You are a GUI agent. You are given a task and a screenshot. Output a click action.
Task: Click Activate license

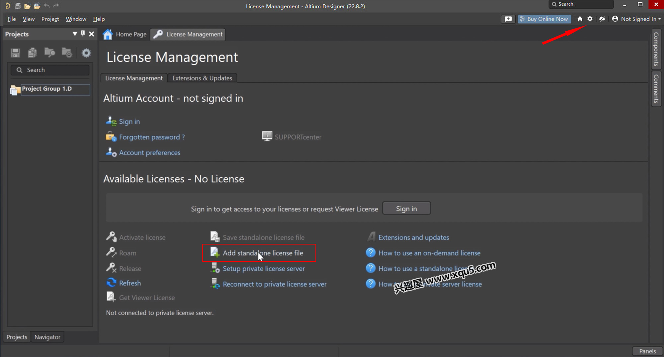click(x=142, y=237)
